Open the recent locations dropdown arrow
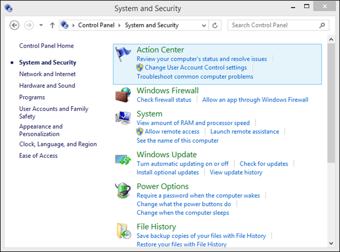 [x=41, y=25]
